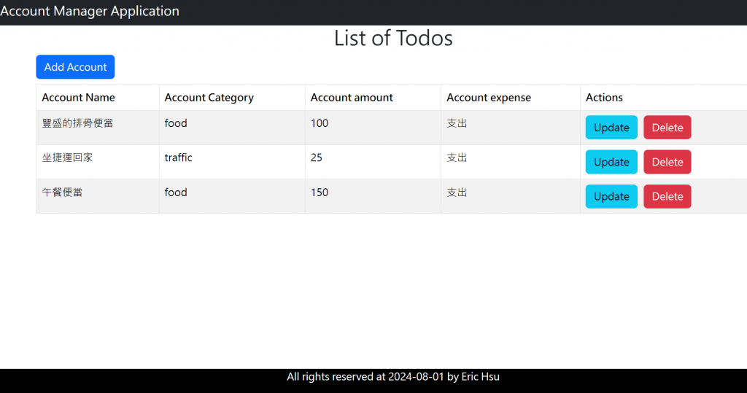The image size is (747, 393).
Task: Select the amount cell showing 150
Action: pyautogui.click(x=320, y=192)
